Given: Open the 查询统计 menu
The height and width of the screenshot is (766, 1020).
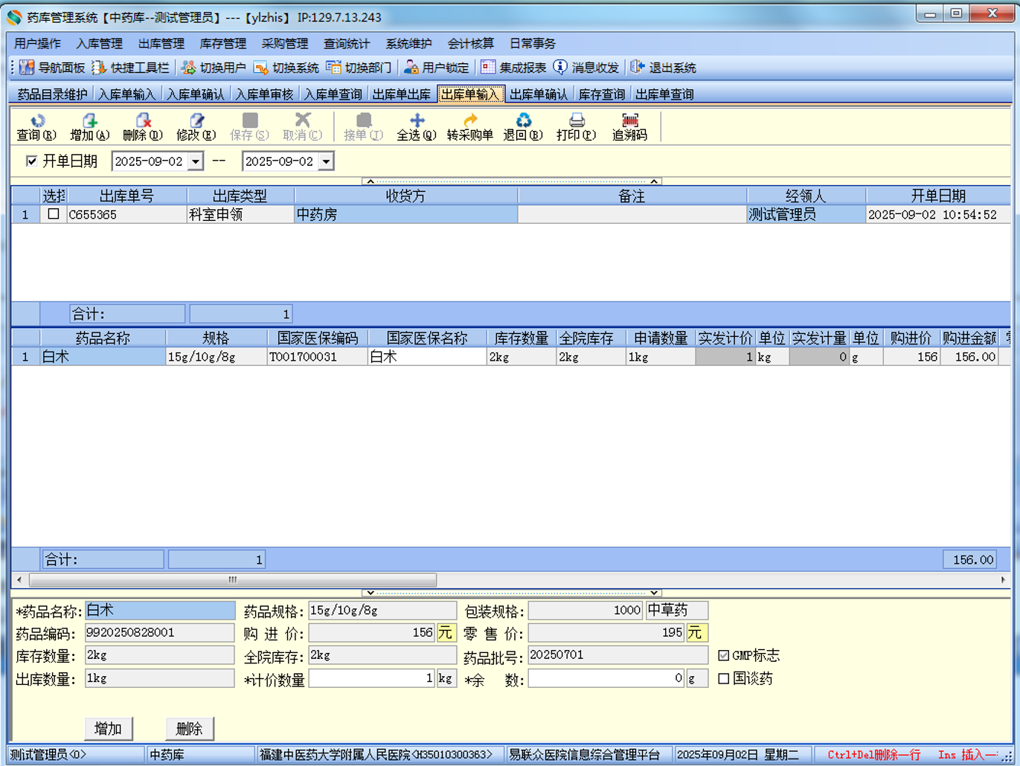Looking at the screenshot, I should (x=347, y=43).
